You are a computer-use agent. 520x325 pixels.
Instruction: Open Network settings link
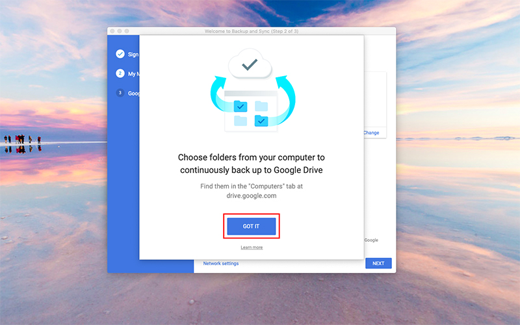pos(221,263)
